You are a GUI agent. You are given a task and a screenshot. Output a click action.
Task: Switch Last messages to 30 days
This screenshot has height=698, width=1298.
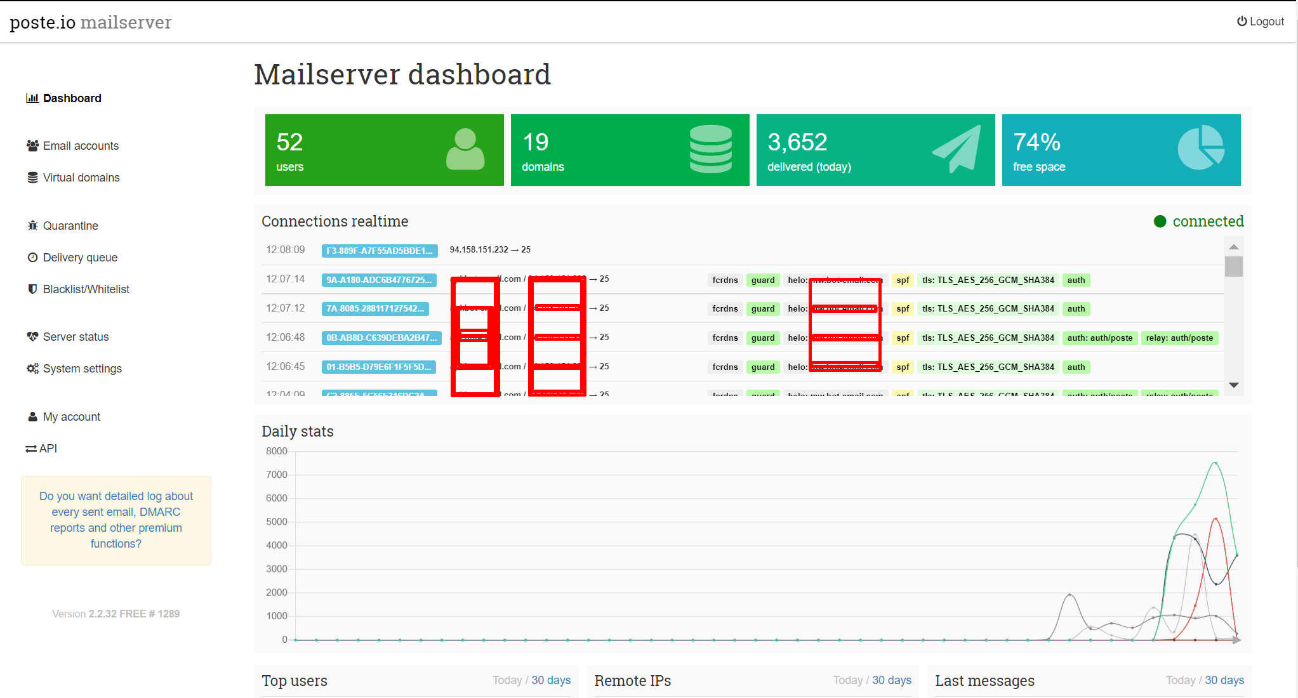(x=1224, y=680)
